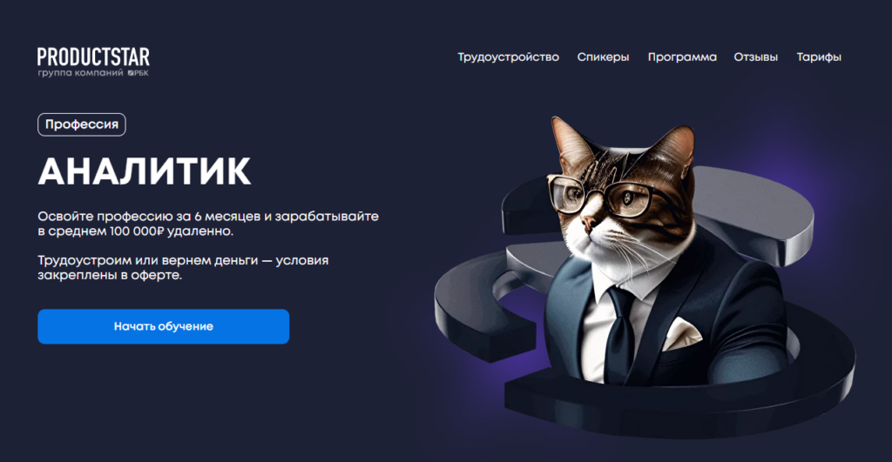This screenshot has height=462, width=892.
Task: Open the Отзывы nav link
Action: (x=755, y=57)
